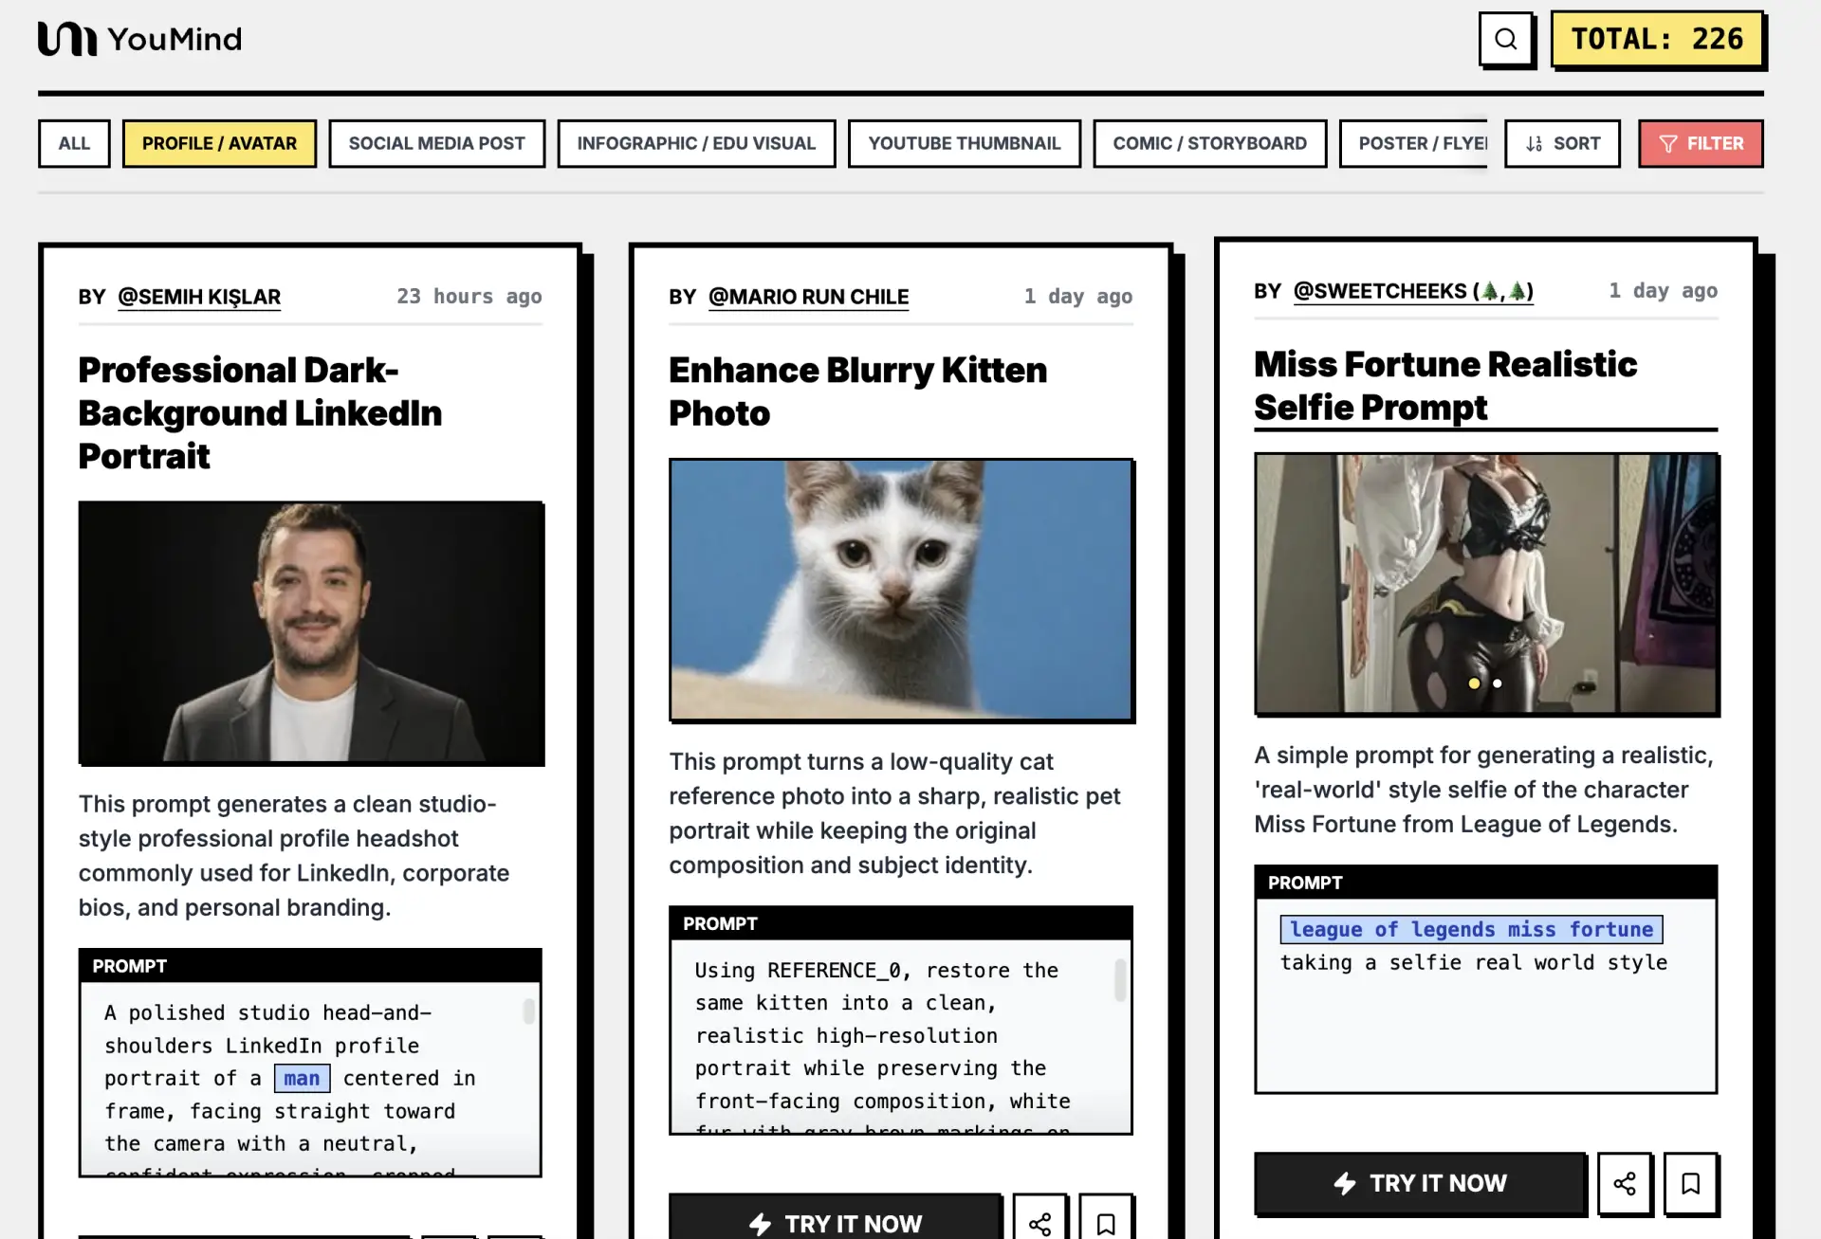Open the Filter options
Image resolution: width=1821 pixels, height=1239 pixels.
tap(1701, 144)
